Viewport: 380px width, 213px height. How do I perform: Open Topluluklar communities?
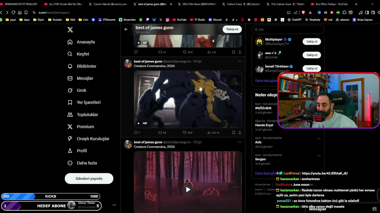point(83,114)
